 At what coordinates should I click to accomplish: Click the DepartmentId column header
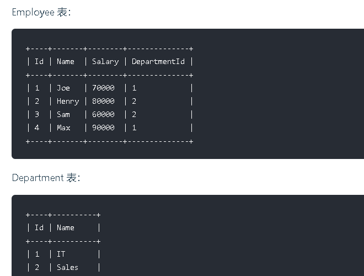(158, 61)
